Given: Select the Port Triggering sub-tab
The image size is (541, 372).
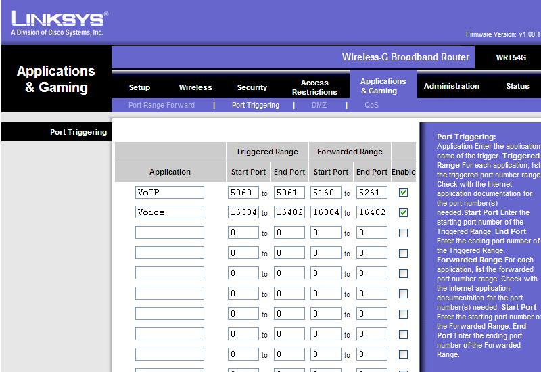Looking at the screenshot, I should point(256,105).
